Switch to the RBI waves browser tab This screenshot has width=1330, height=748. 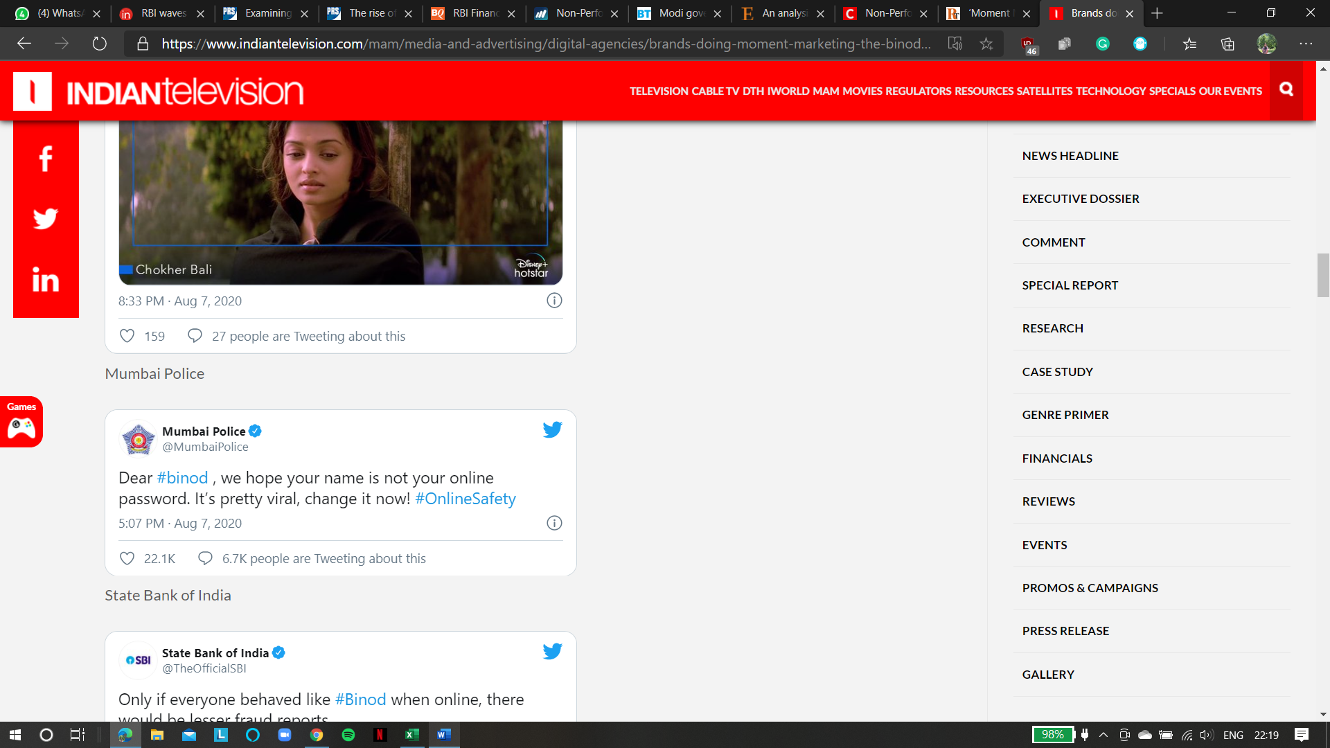coord(163,13)
